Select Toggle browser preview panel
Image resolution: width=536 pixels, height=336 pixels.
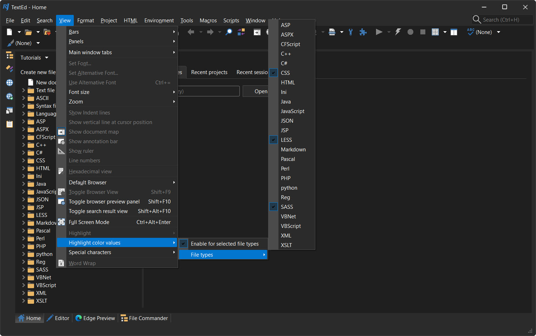[x=104, y=202]
